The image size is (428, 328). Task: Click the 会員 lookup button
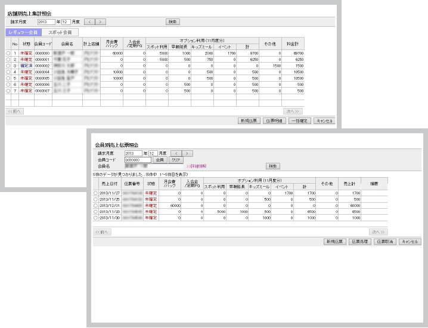point(160,160)
